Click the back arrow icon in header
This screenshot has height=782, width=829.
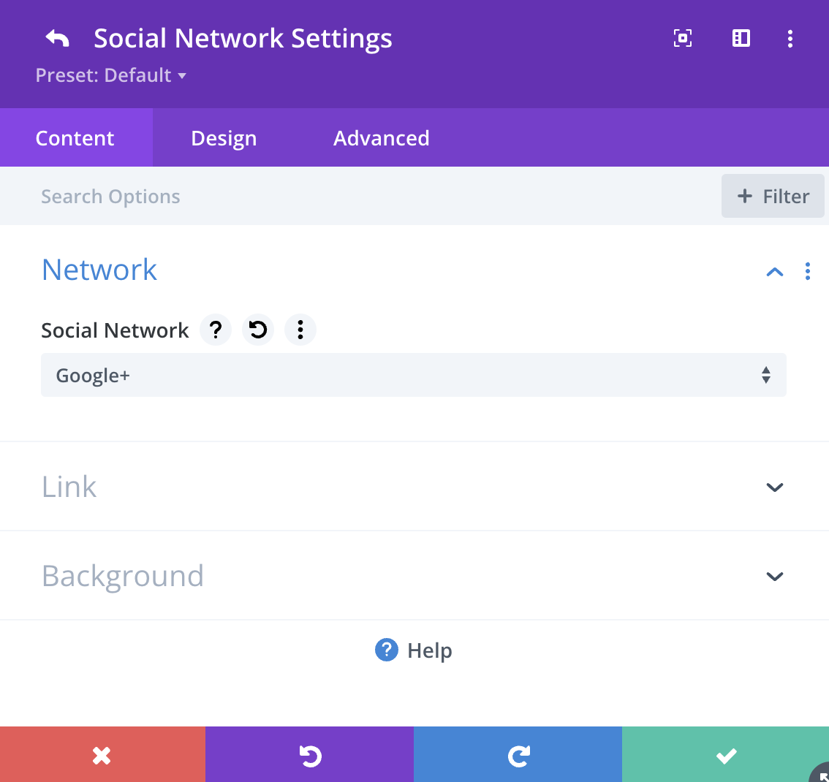57,39
